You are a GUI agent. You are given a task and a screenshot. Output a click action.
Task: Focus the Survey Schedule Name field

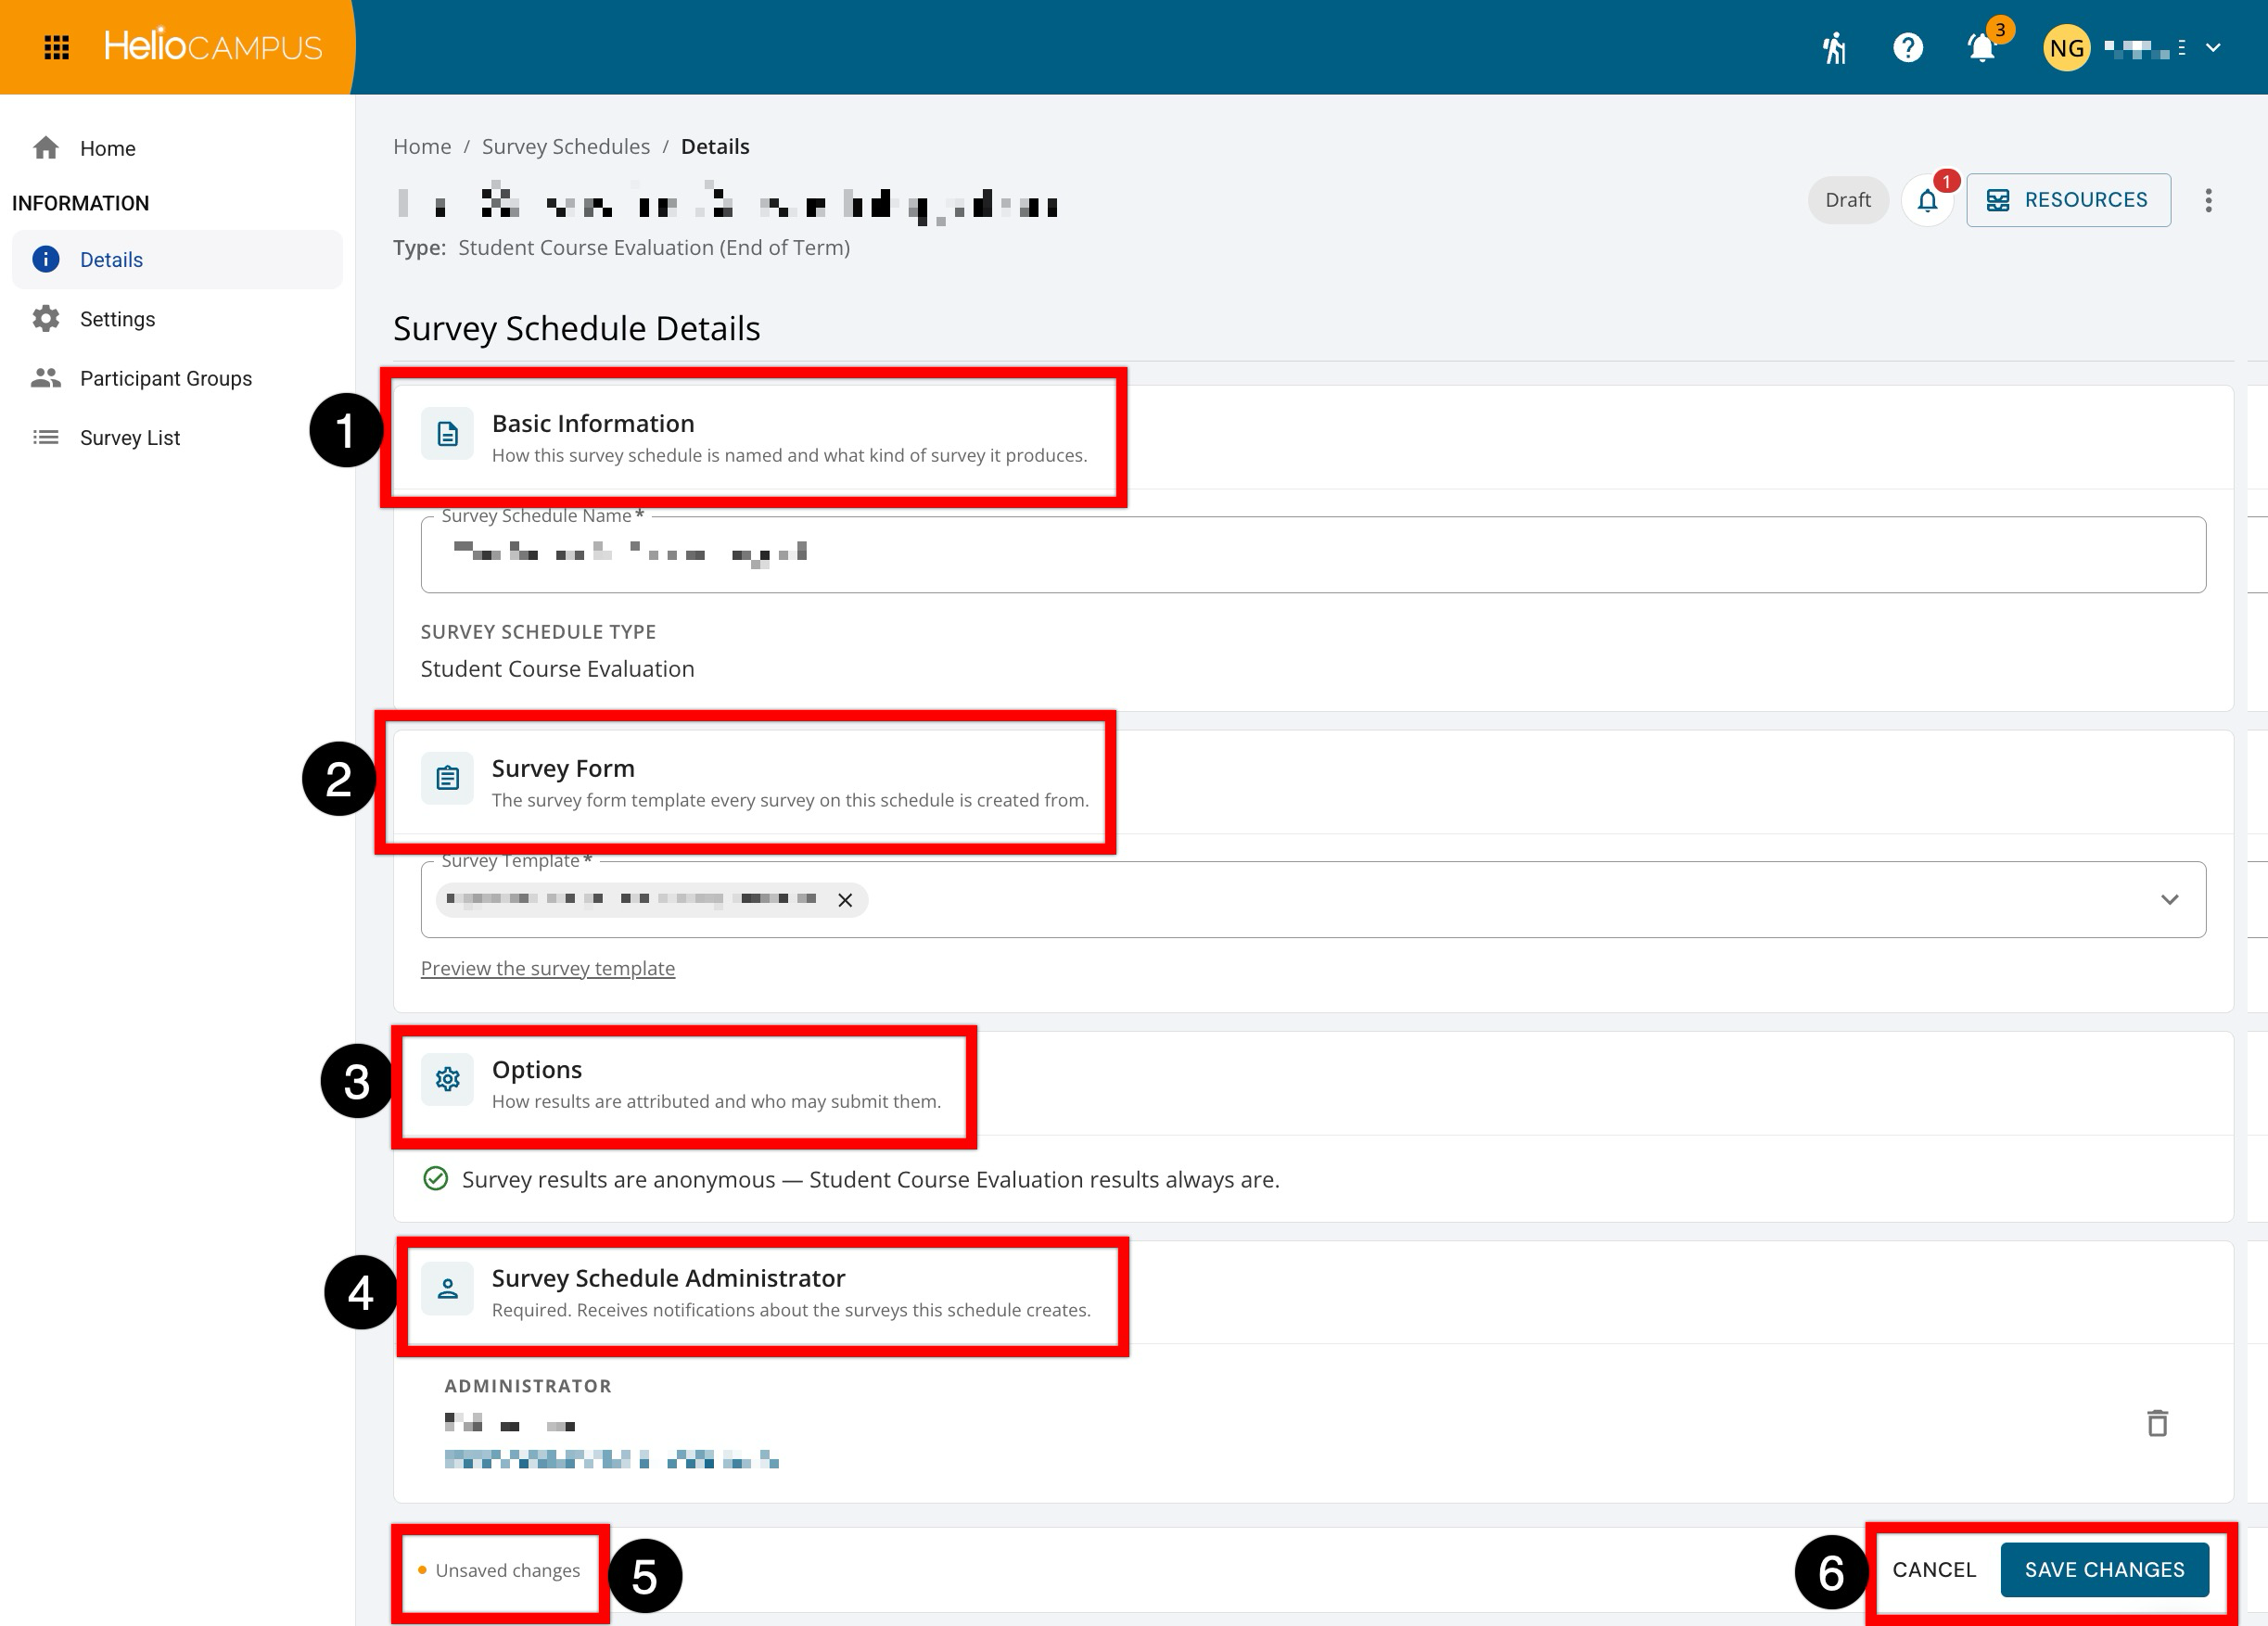pos(1313,555)
